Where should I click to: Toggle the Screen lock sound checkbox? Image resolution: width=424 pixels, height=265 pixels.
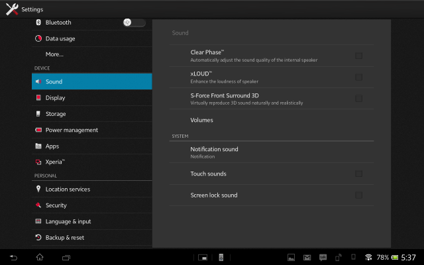(358, 195)
